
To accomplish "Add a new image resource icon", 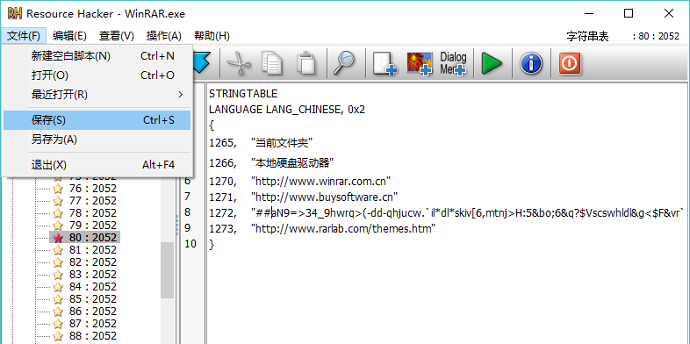I will pyautogui.click(x=420, y=64).
